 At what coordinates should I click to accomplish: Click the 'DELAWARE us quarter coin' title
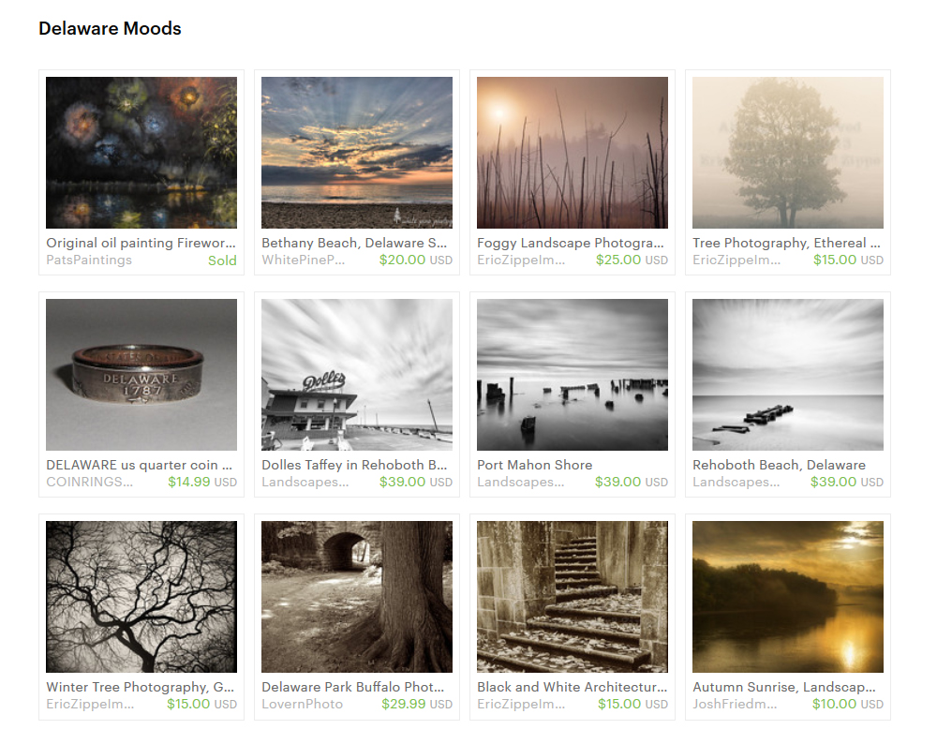140,465
